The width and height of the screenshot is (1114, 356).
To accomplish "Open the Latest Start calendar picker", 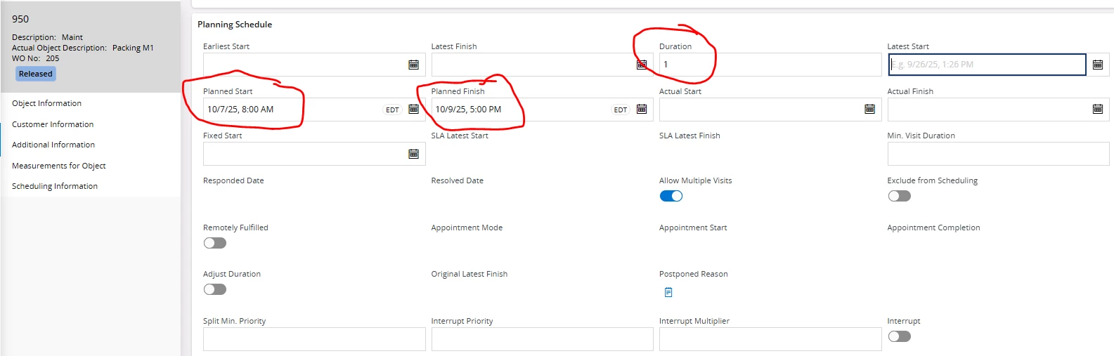I will [1097, 65].
